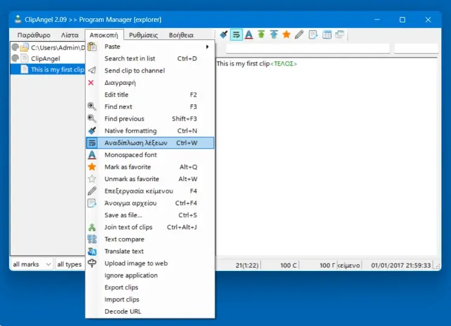
Task: Select Επεξεργασία κείμενου entry
Action: coord(150,191)
